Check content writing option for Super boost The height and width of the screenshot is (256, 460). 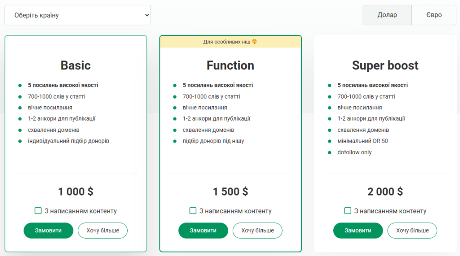(x=348, y=211)
